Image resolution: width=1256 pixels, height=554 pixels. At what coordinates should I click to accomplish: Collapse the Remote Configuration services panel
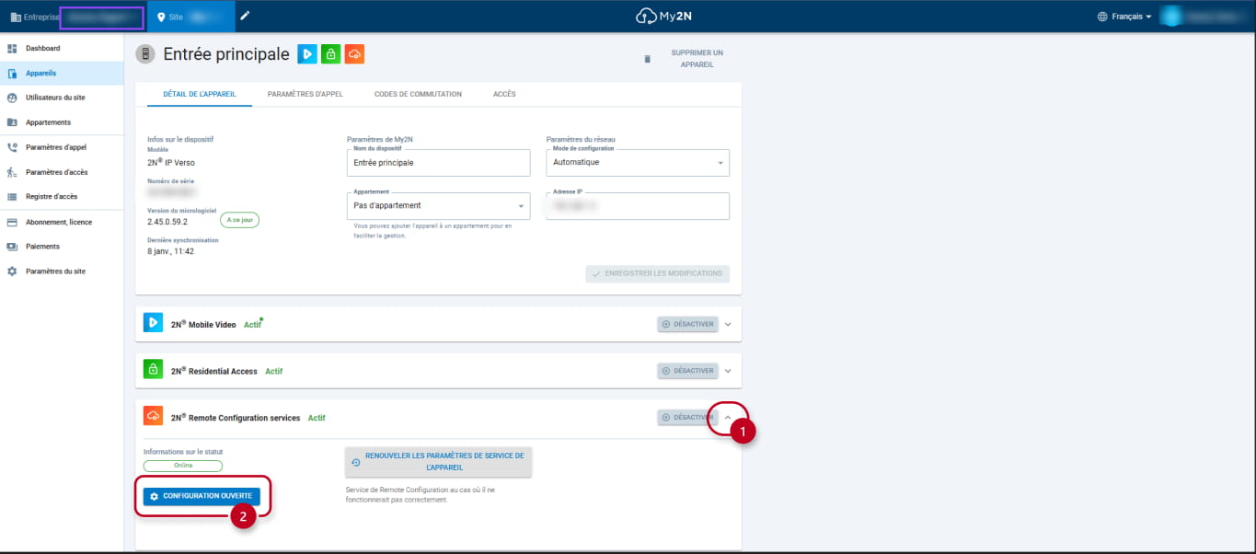[728, 418]
